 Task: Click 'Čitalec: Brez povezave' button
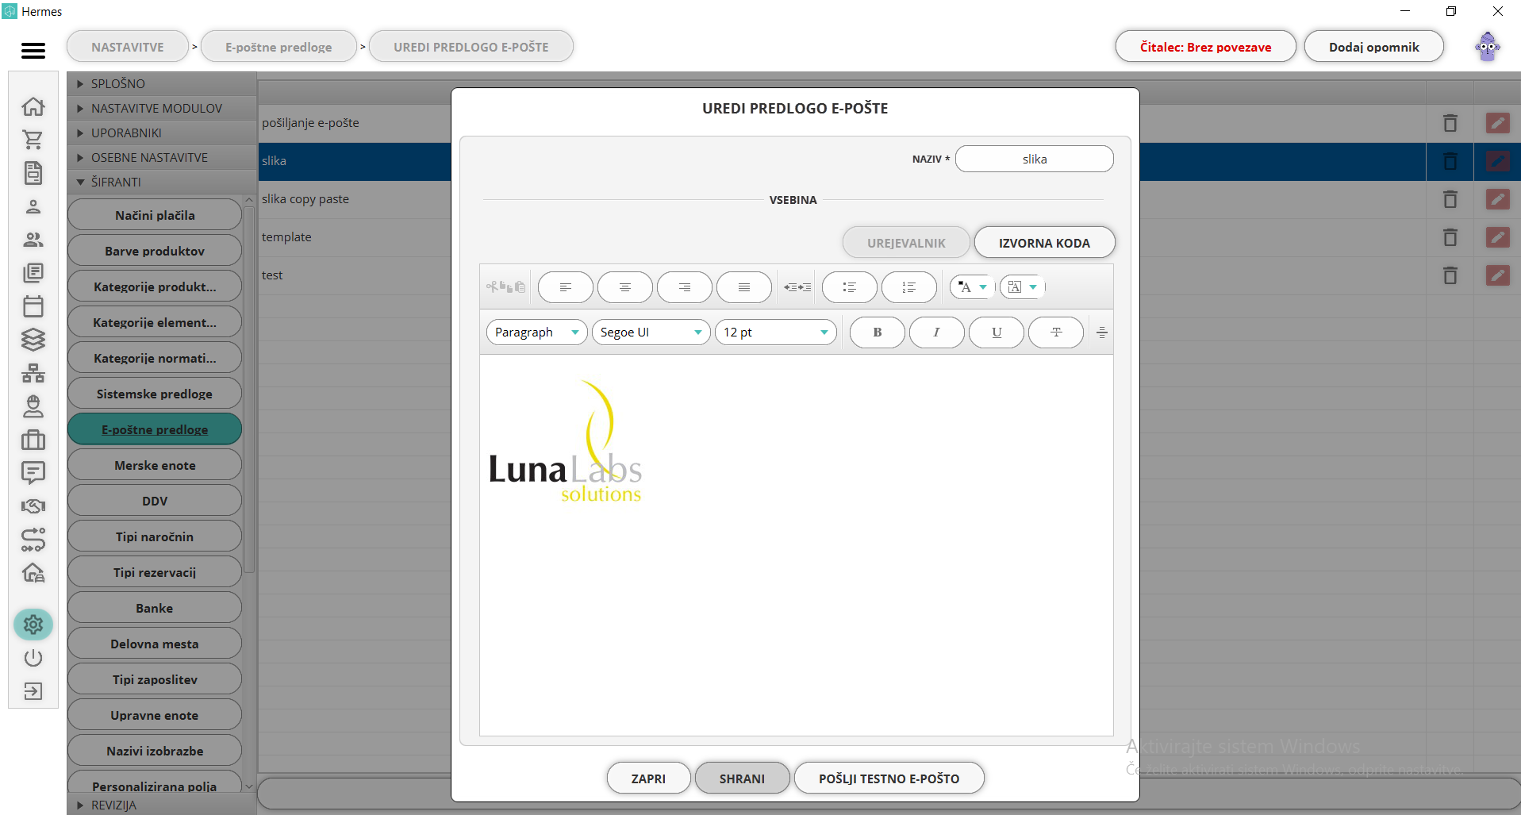point(1205,47)
